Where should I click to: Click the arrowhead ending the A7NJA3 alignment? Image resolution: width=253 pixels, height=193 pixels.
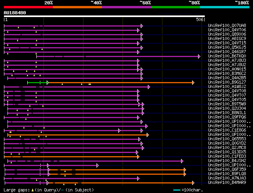pyautogui.click(x=138, y=179)
